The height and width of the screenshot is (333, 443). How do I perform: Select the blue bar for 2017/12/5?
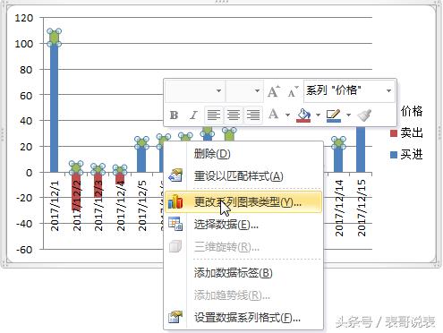(x=141, y=159)
